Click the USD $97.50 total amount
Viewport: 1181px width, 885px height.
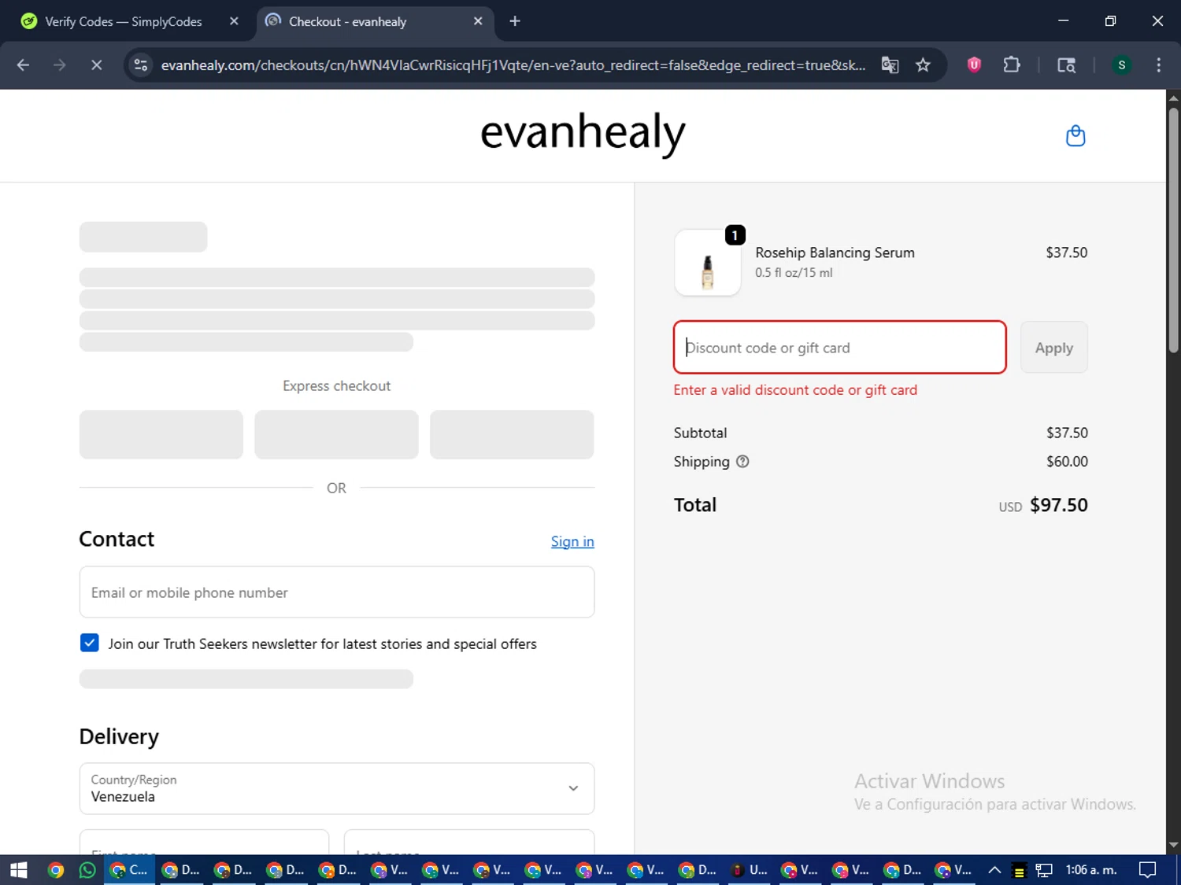click(1043, 505)
